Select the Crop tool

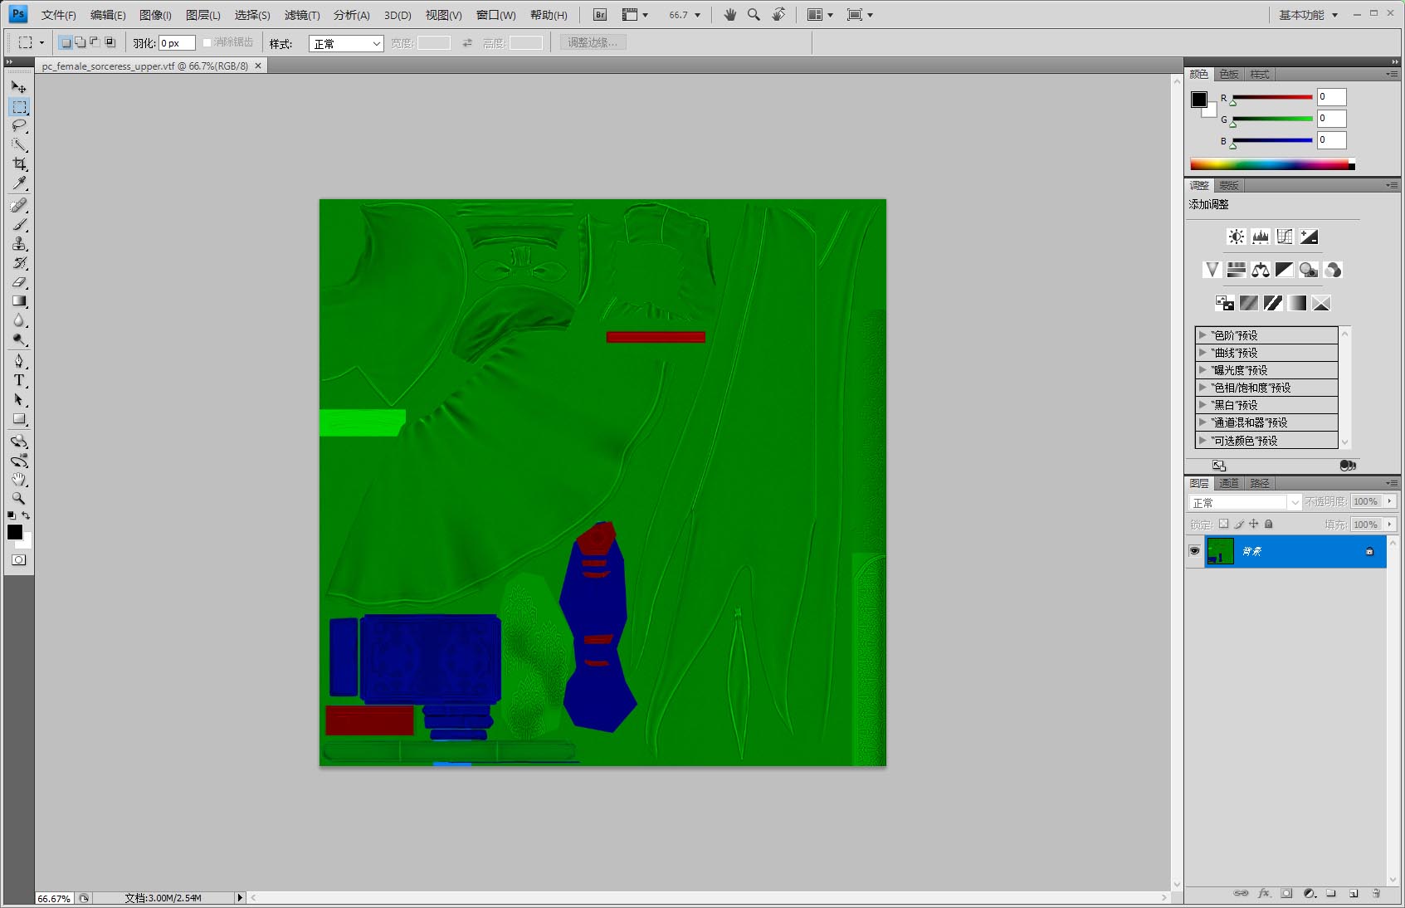[x=19, y=164]
